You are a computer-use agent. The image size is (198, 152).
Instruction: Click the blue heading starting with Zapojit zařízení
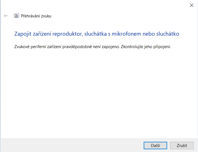point(97,34)
